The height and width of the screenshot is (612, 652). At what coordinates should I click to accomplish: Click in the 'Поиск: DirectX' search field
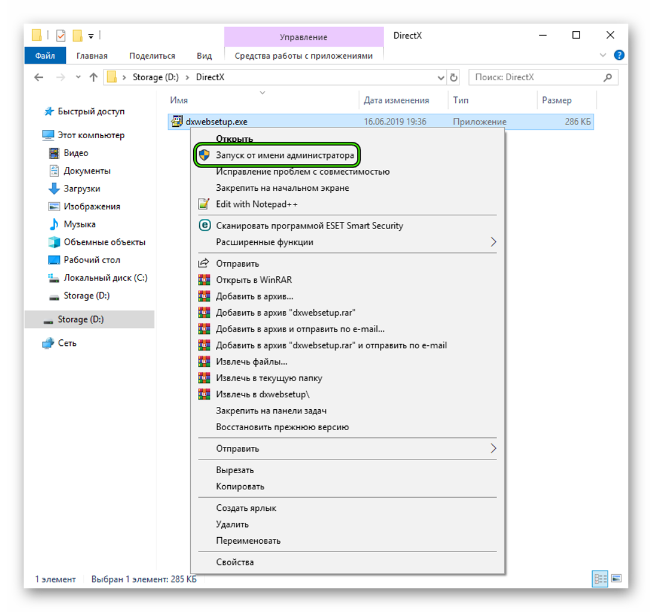click(535, 77)
